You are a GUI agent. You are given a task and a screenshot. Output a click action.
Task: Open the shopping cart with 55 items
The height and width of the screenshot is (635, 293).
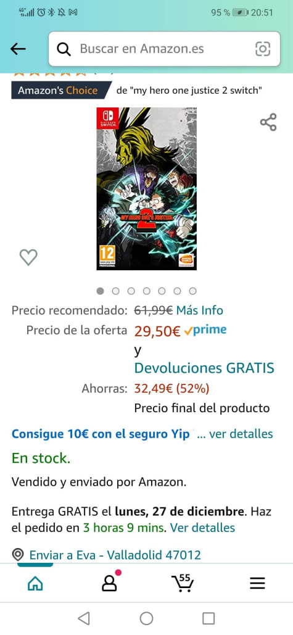point(183,583)
